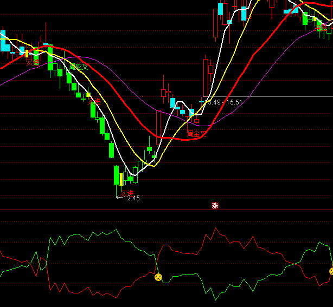
Task: Click the leftmost 买进 buy signal
Action: coord(33,62)
